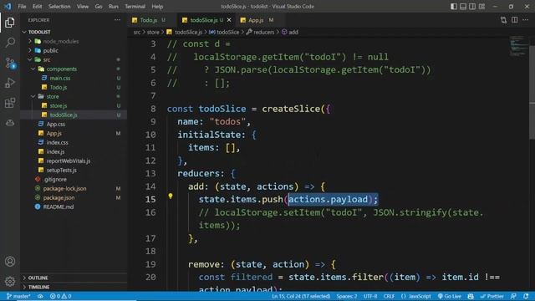Open Todo.js in explorer tree
The height and width of the screenshot is (301, 535).
pyautogui.click(x=59, y=87)
